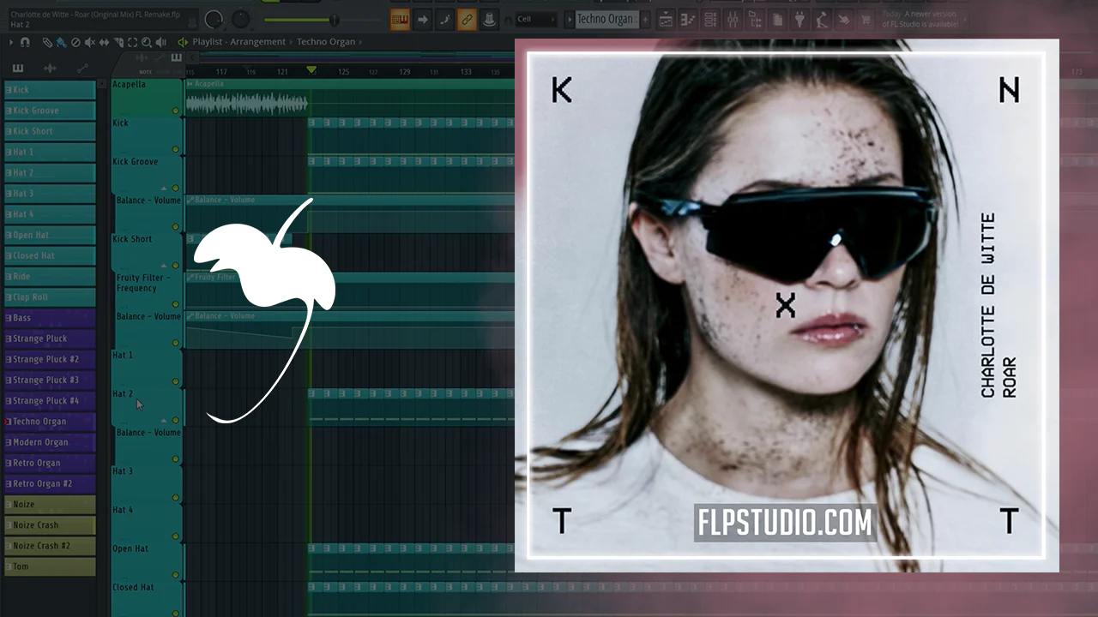Select the Bass pattern in picker

50,318
